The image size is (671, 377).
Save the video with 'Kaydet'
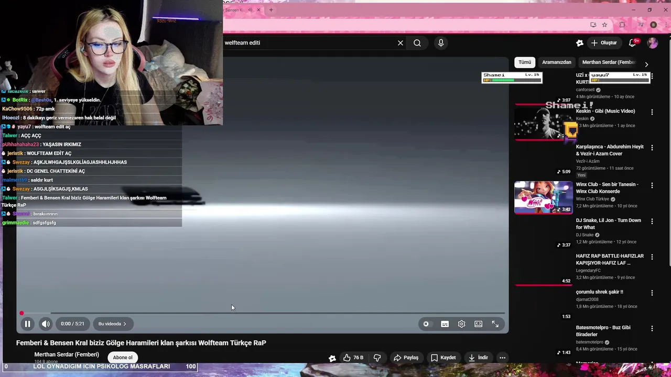click(x=443, y=358)
